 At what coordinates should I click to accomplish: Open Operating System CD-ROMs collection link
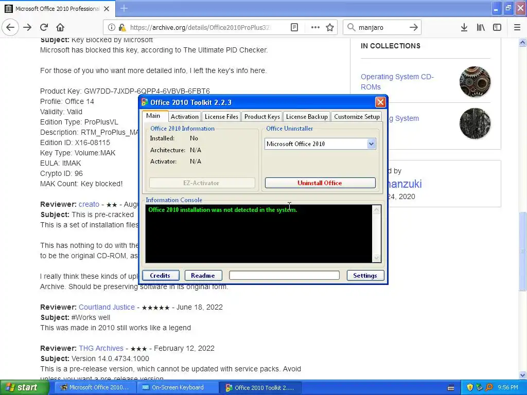pos(397,82)
